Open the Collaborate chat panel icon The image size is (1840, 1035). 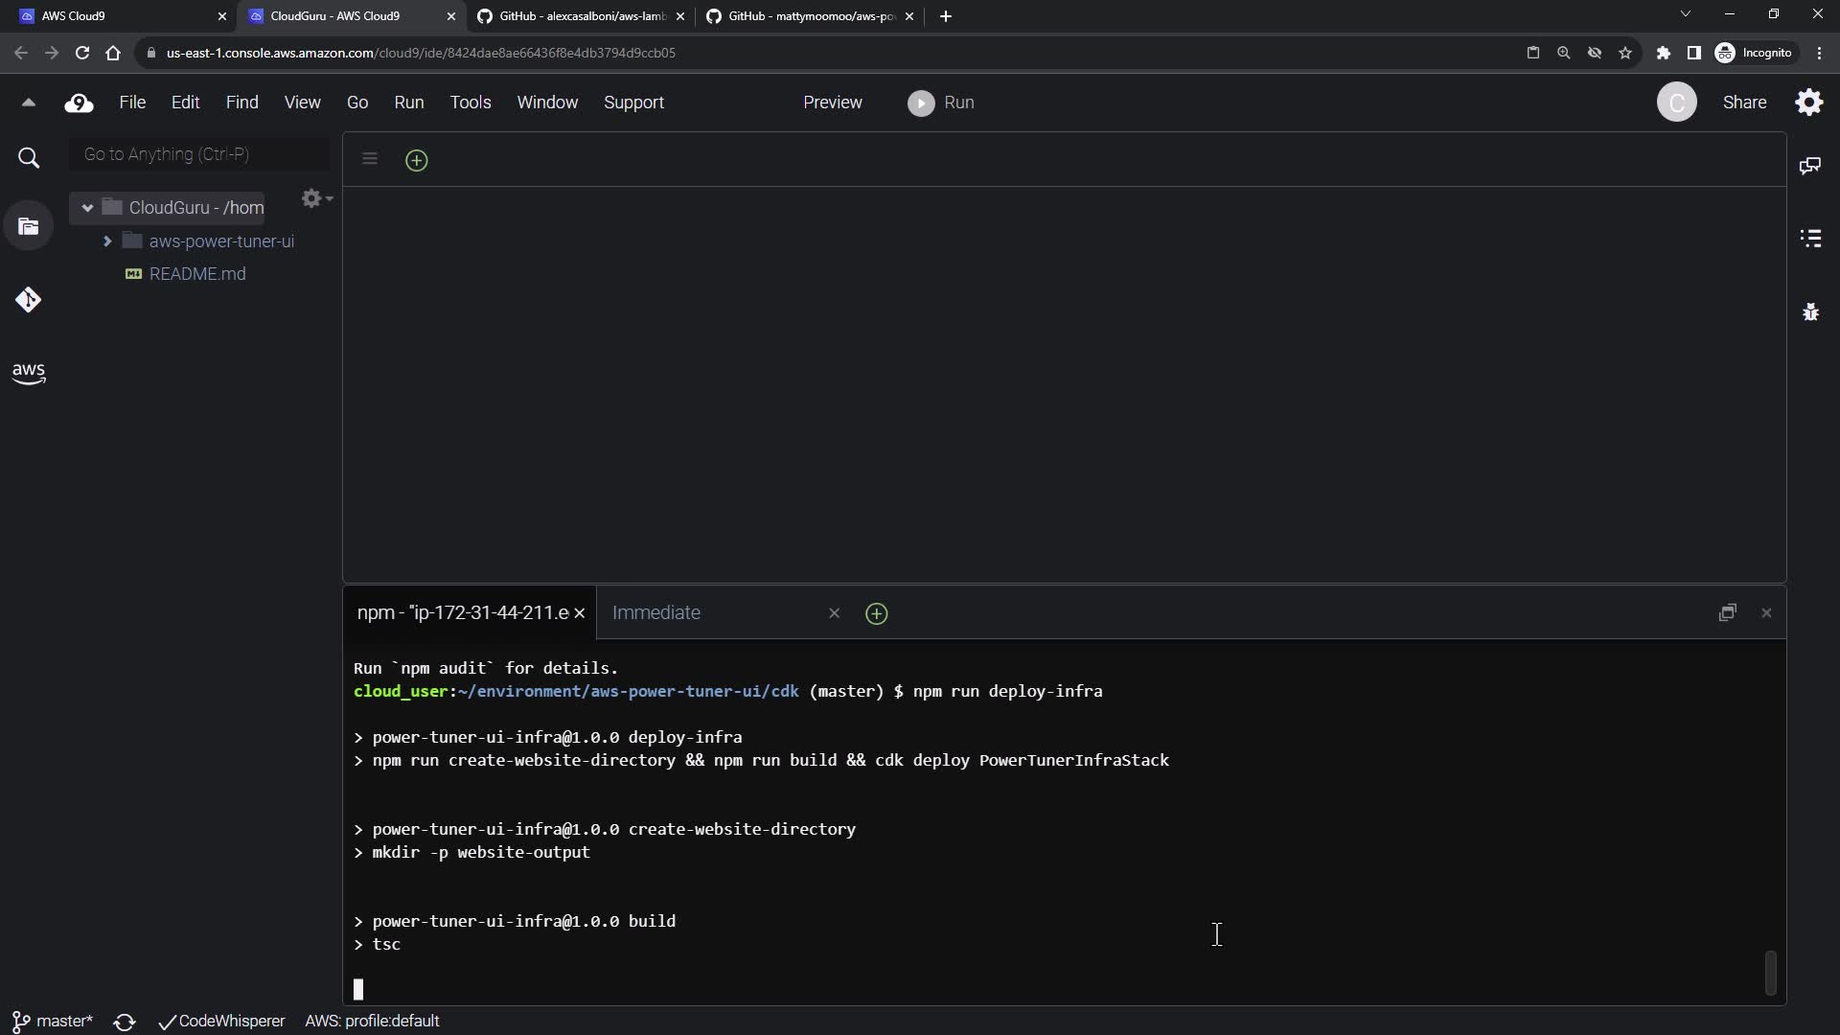click(1809, 166)
